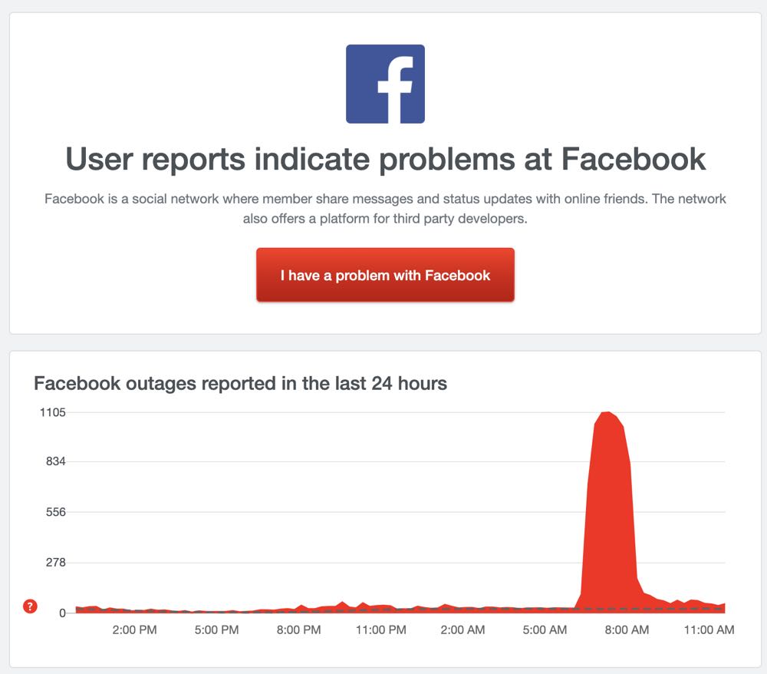Click the Facebook description paragraph text
Viewport: 767px width, 674px height.
pos(385,208)
